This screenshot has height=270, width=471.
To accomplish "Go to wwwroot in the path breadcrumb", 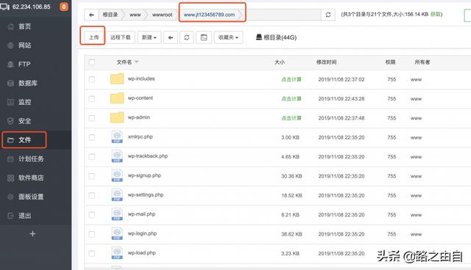I will [162, 15].
